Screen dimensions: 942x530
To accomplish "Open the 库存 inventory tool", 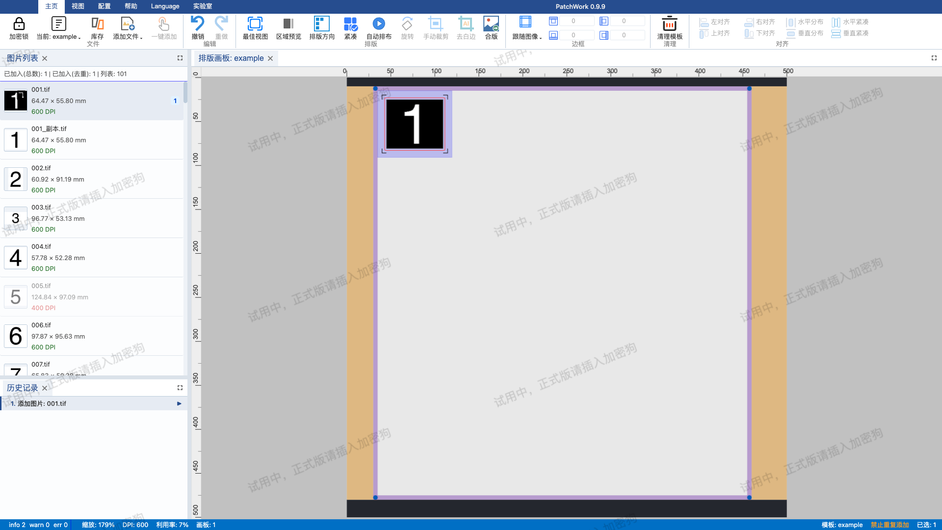I will click(x=97, y=28).
